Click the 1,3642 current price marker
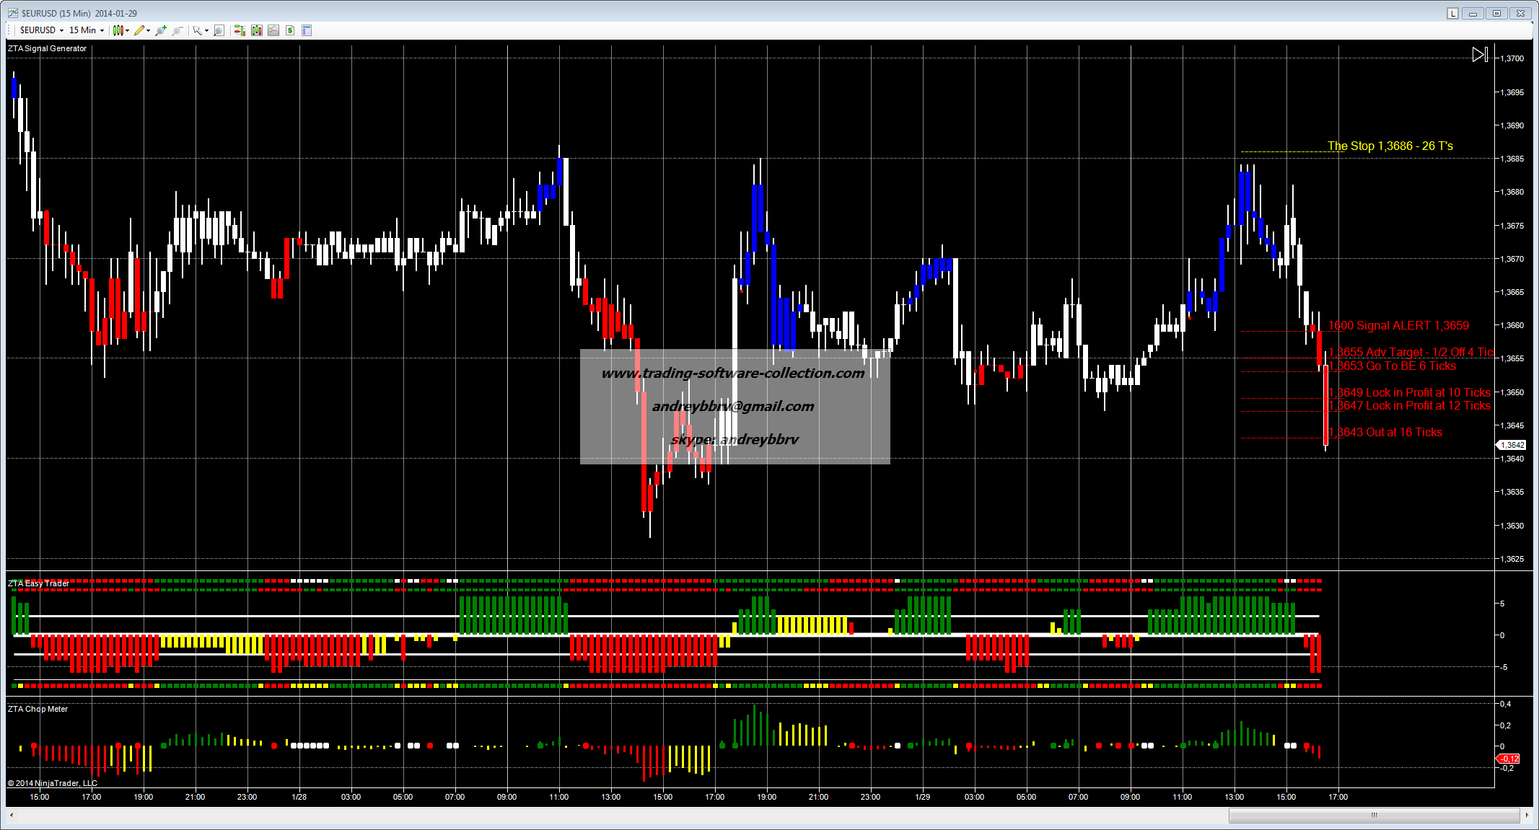 pos(1514,445)
